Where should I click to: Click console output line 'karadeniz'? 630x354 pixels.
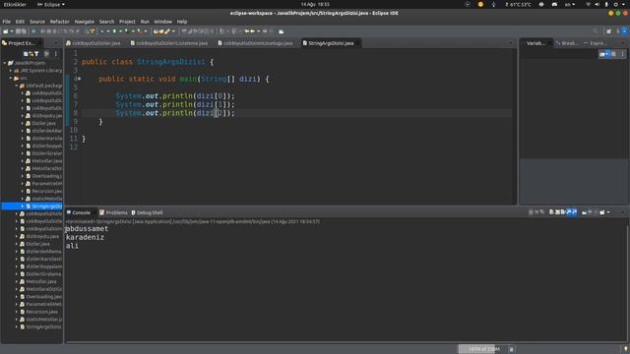(x=85, y=238)
